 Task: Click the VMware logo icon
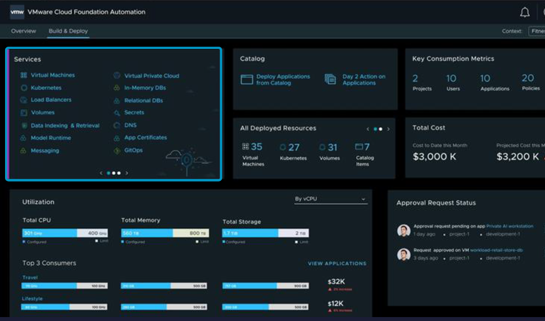click(x=17, y=12)
